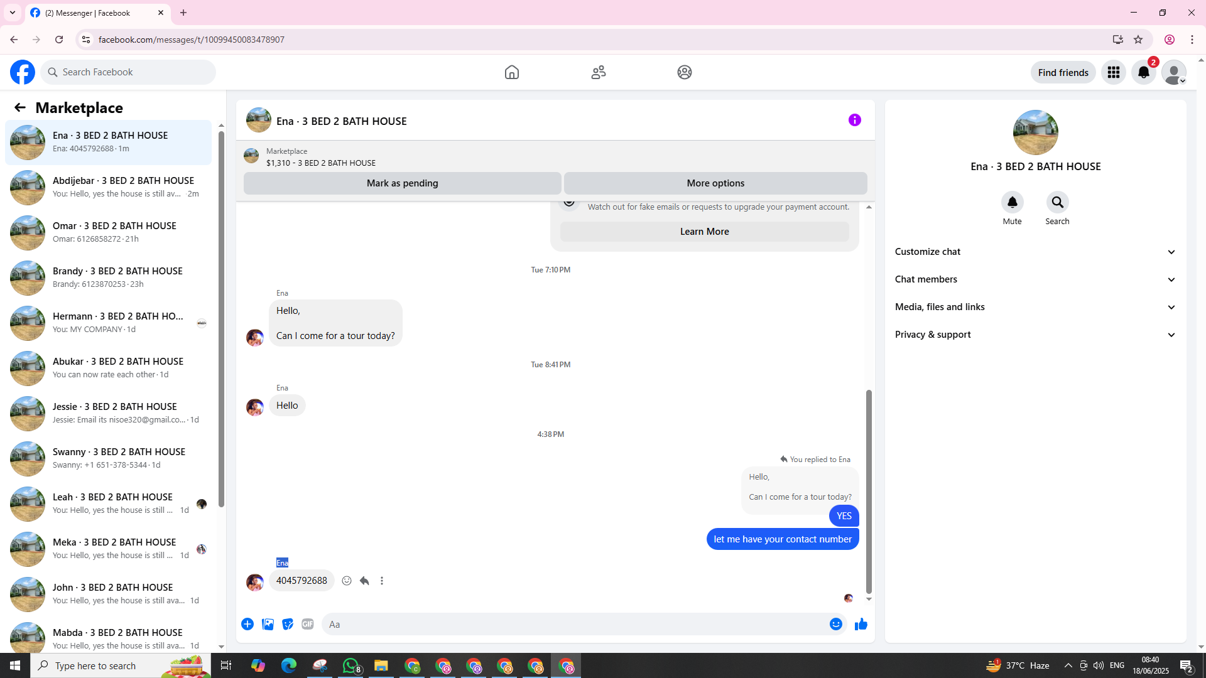The image size is (1206, 678).
Task: Open Meka's 3 BED 2 BATH HOUSE chat
Action: (x=108, y=549)
